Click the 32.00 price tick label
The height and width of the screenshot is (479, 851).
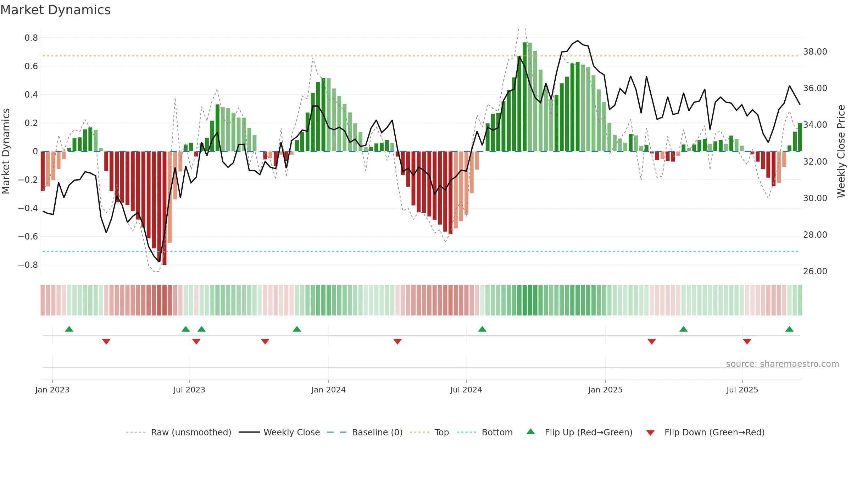point(815,162)
